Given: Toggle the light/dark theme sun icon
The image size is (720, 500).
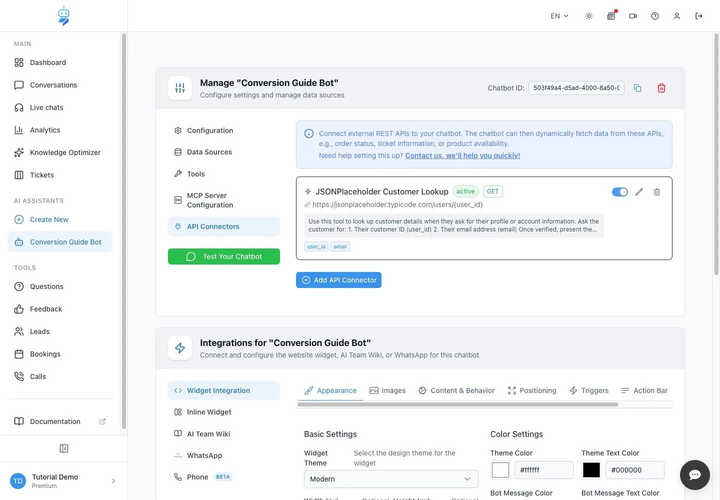Looking at the screenshot, I should (589, 16).
